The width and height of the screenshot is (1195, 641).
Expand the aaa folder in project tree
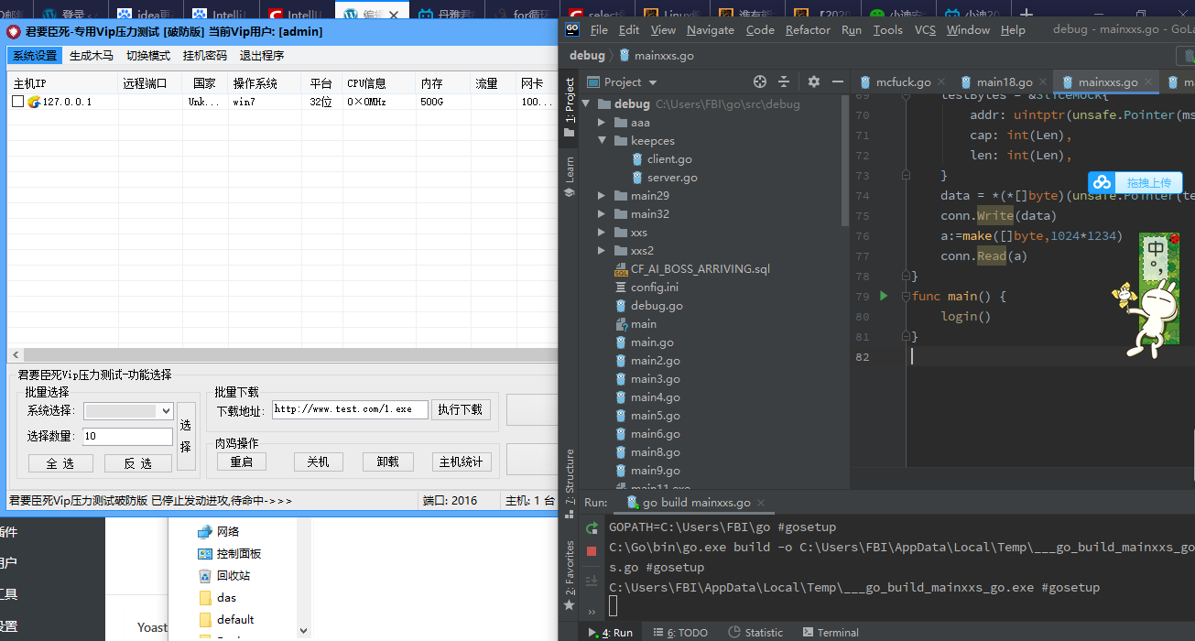pyautogui.click(x=602, y=123)
